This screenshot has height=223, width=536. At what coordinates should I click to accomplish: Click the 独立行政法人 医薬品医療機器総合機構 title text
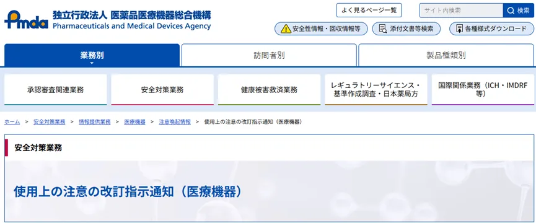(132, 15)
